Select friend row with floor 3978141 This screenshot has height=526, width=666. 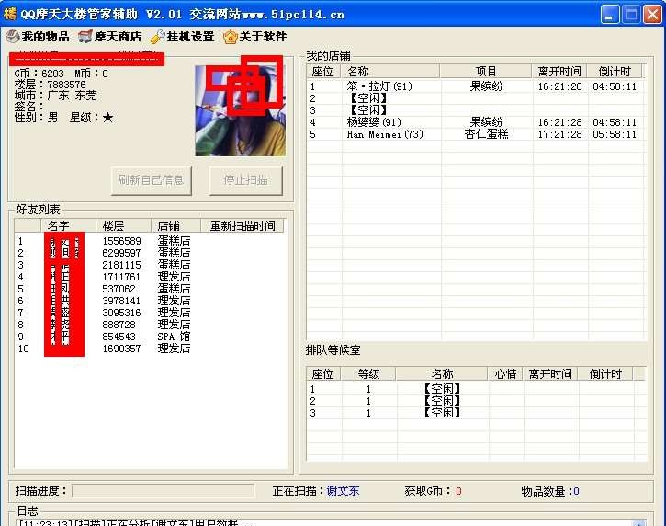point(150,301)
